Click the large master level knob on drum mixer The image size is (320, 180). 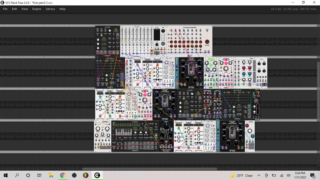click(207, 42)
